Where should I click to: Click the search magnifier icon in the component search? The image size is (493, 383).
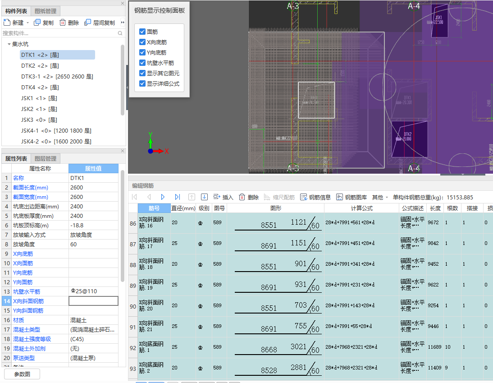click(120, 33)
